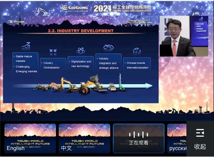Collapse the stream list with 收起
Screen dimensions: 214x157
pyautogui.click(x=200, y=147)
